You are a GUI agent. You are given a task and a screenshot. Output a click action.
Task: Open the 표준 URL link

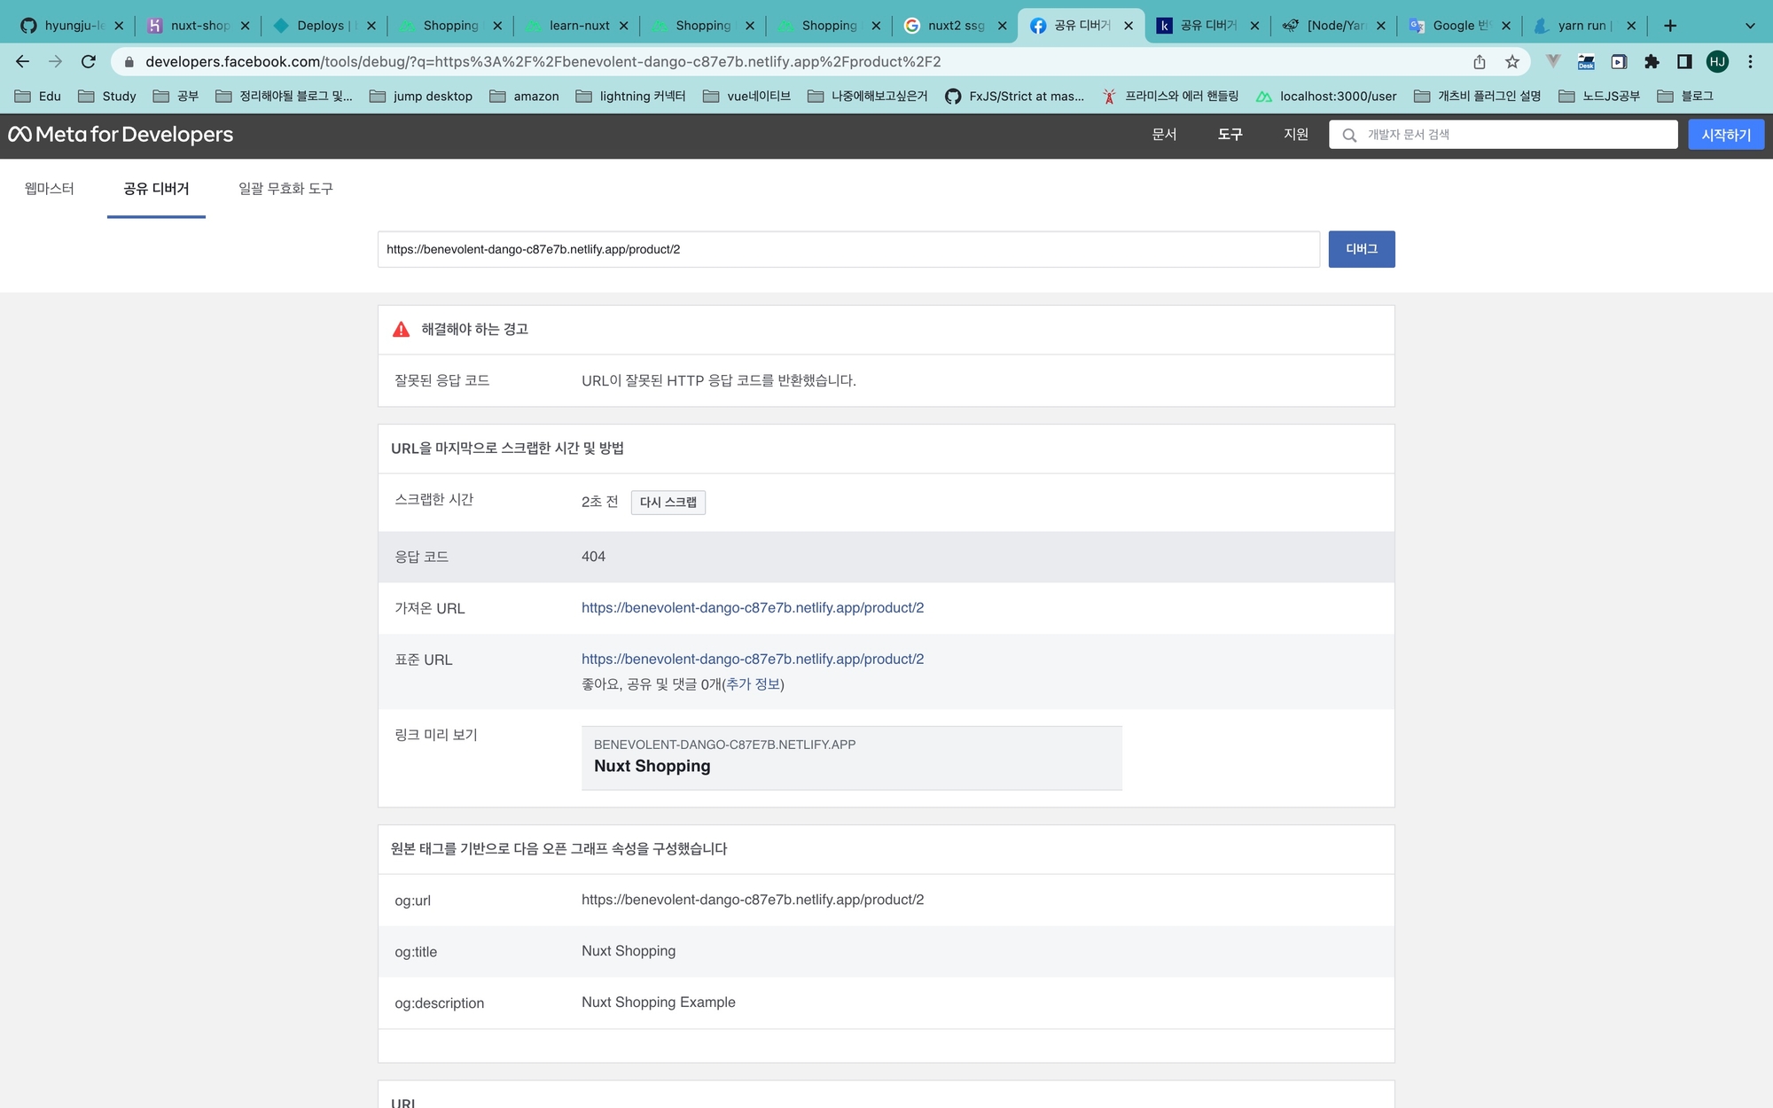pyautogui.click(x=752, y=659)
